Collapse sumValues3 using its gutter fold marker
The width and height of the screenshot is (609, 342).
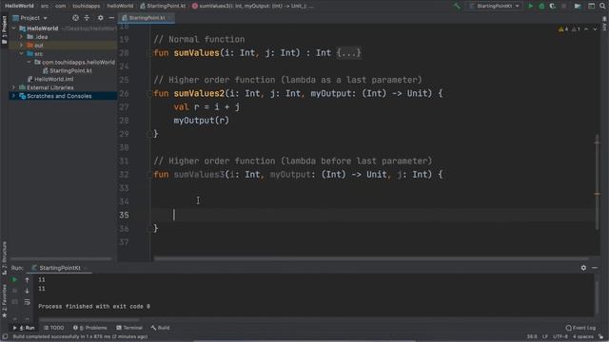pyautogui.click(x=150, y=175)
